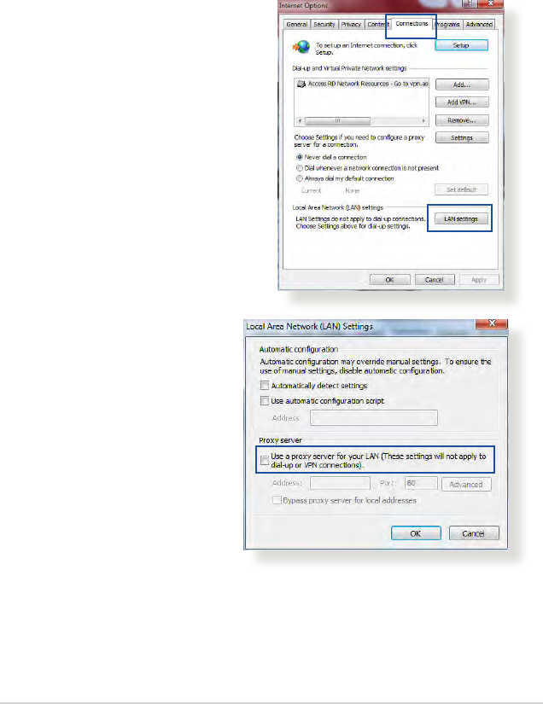543x704 pixels.
Task: Click the scrollbar right arrow in connection list
Action: tap(423, 121)
